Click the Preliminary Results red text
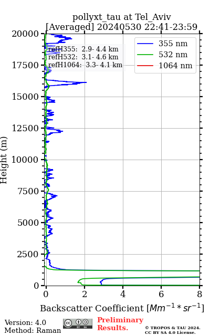This screenshot has width=210, height=336. [120, 324]
